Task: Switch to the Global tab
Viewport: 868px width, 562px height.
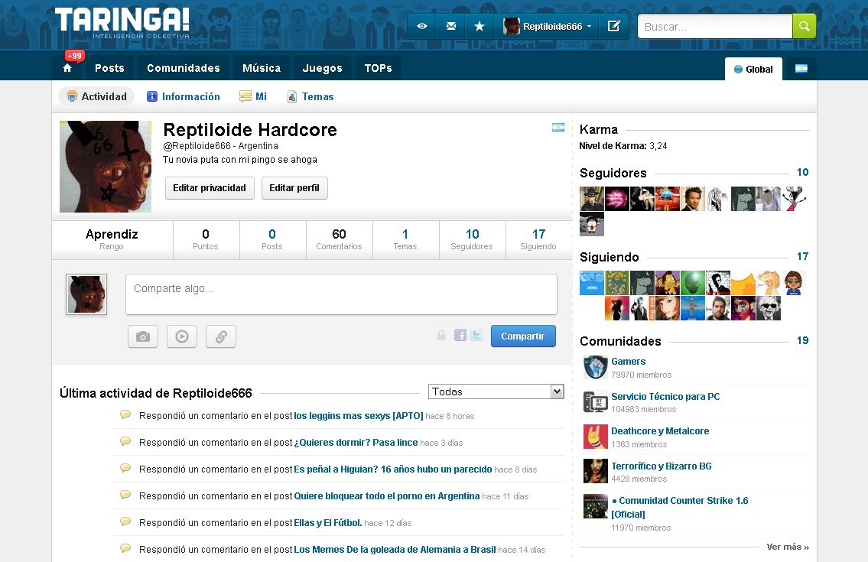Action: pyautogui.click(x=753, y=70)
